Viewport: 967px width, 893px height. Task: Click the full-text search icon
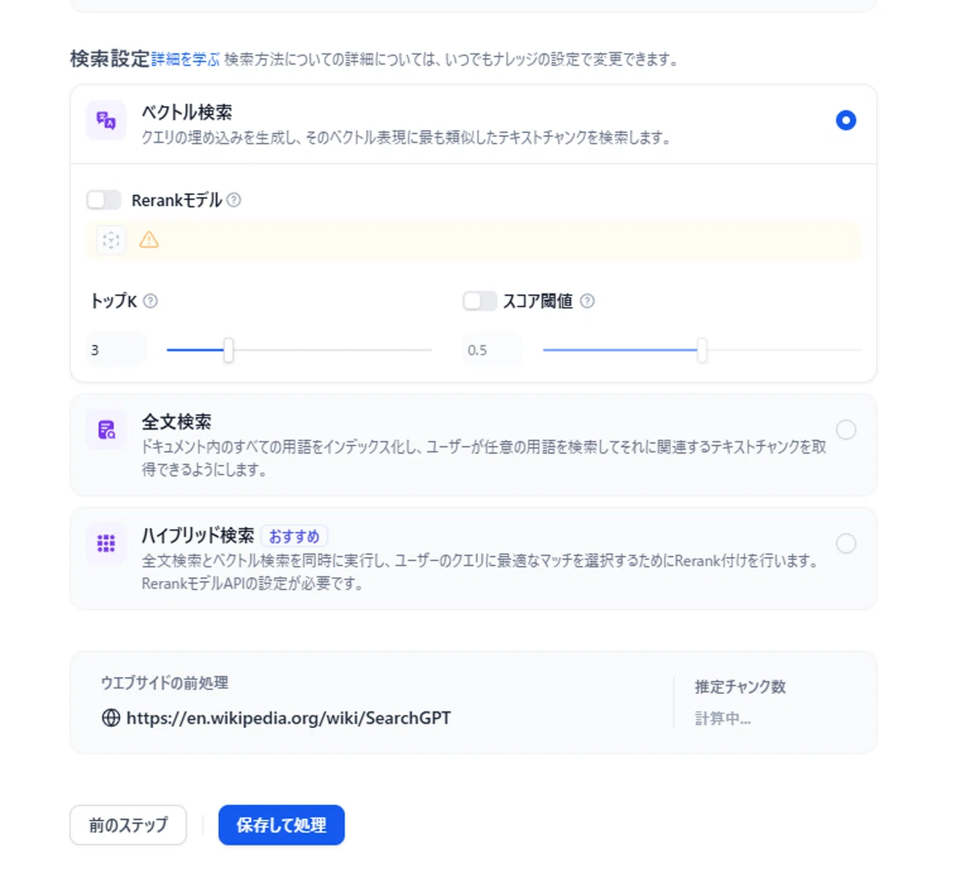tap(106, 430)
